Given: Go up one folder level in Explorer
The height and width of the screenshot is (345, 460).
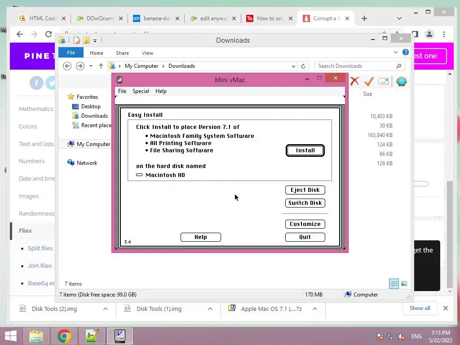Looking at the screenshot, I should 101,66.
